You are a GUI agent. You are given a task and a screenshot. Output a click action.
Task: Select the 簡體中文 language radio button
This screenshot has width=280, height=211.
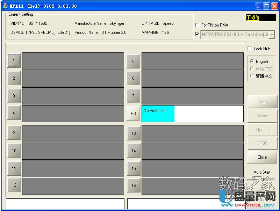(252, 68)
